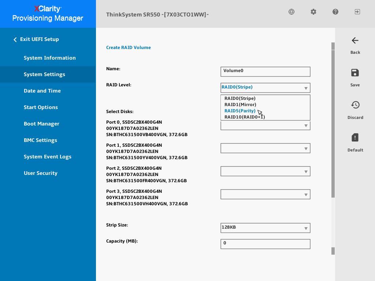375x281 pixels.
Task: Go to Boot Manager
Action: click(x=41, y=124)
